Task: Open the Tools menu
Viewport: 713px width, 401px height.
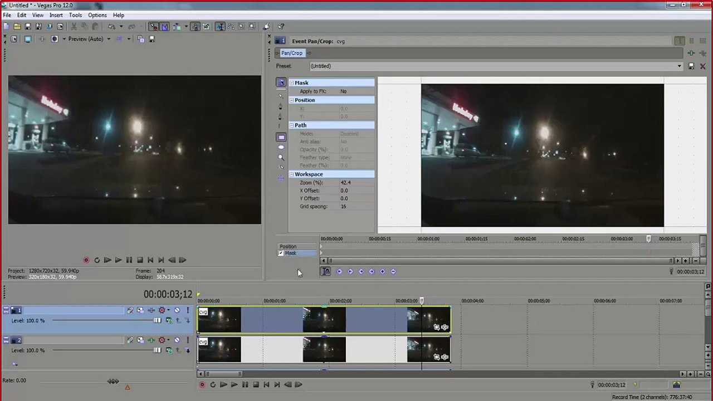Action: [x=75, y=15]
